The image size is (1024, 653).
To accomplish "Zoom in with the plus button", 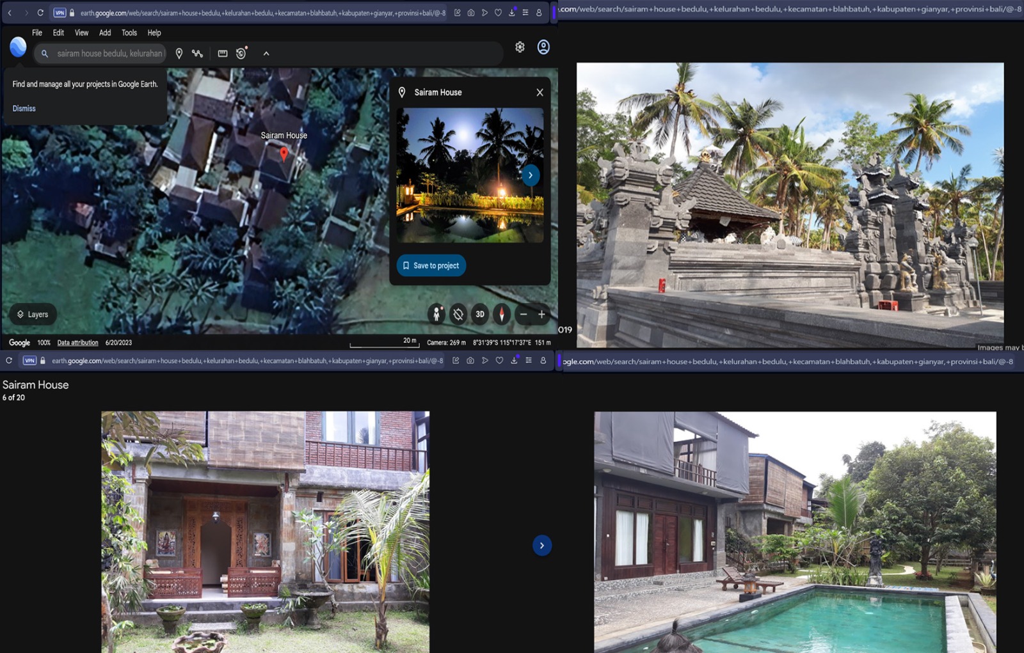I will click(x=541, y=314).
